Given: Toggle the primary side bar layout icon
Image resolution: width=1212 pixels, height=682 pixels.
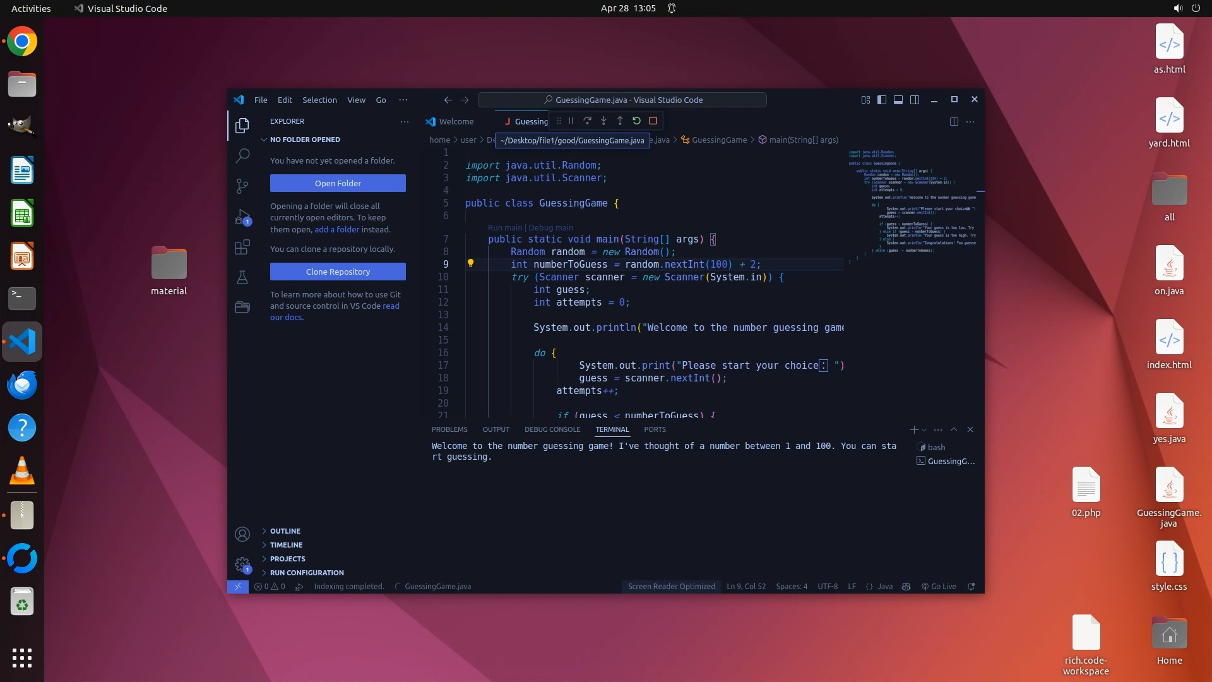Looking at the screenshot, I should (x=882, y=100).
